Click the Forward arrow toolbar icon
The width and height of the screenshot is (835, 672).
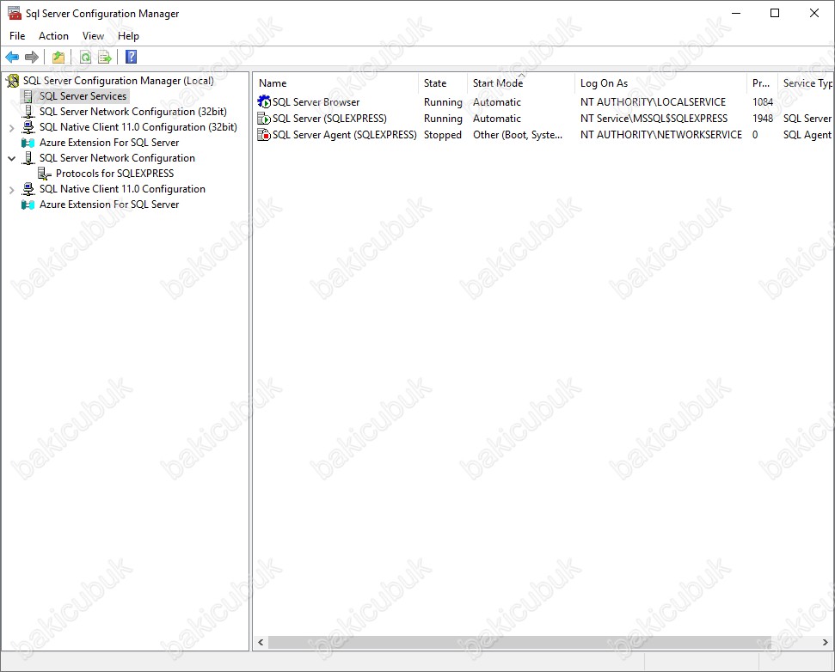click(x=32, y=57)
